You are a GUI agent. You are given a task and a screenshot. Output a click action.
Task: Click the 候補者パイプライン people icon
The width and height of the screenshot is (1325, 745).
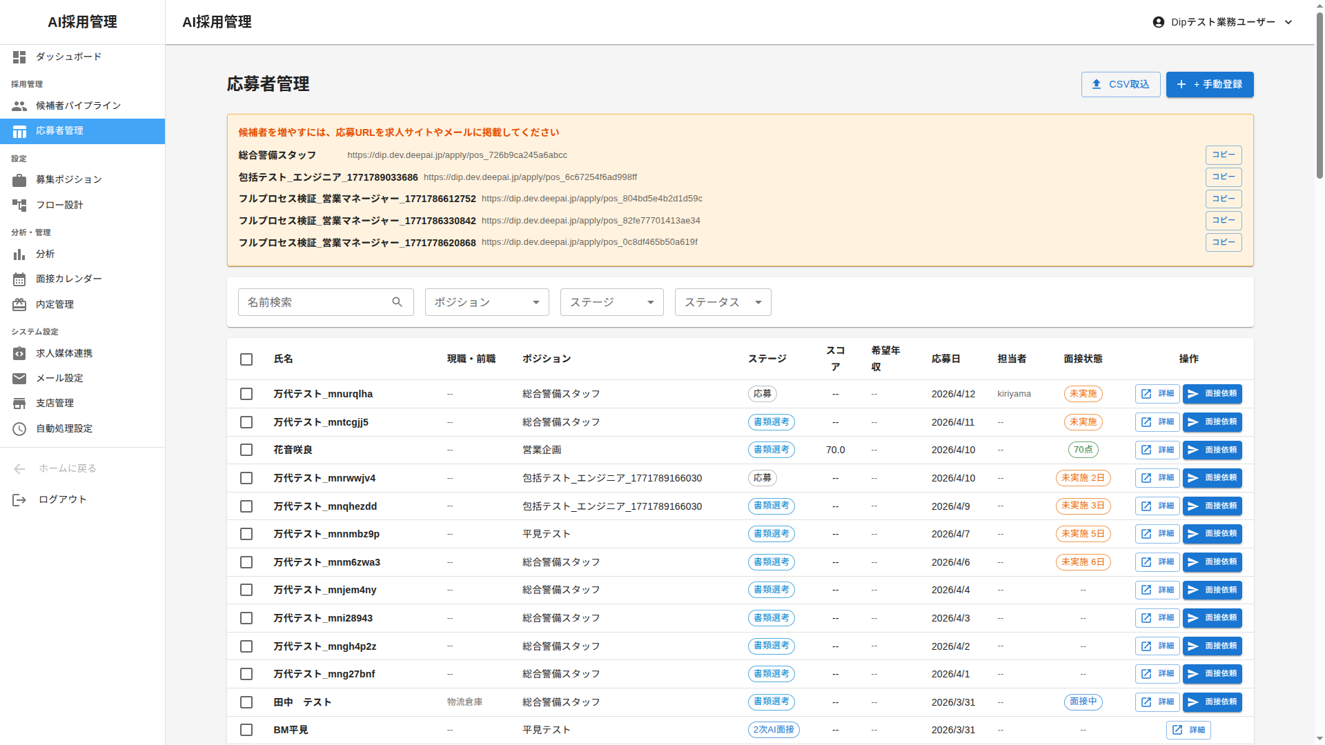click(19, 106)
